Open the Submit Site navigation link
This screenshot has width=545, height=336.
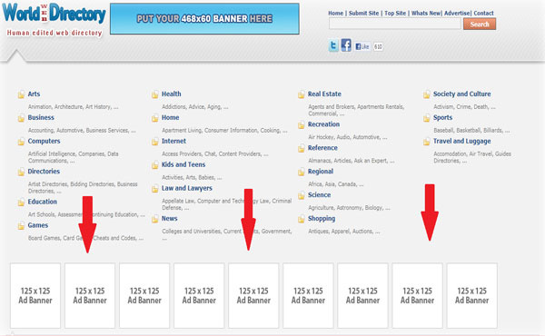tap(363, 14)
